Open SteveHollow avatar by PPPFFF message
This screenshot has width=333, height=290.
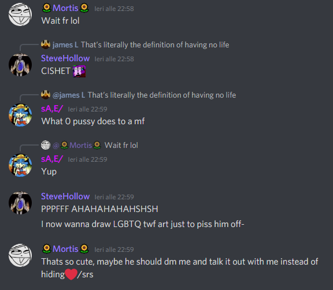pos(20,203)
